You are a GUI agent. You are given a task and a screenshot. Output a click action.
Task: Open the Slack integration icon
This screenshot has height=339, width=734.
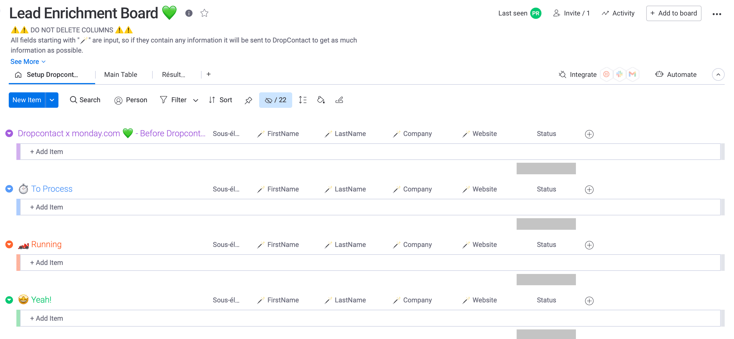click(x=619, y=74)
